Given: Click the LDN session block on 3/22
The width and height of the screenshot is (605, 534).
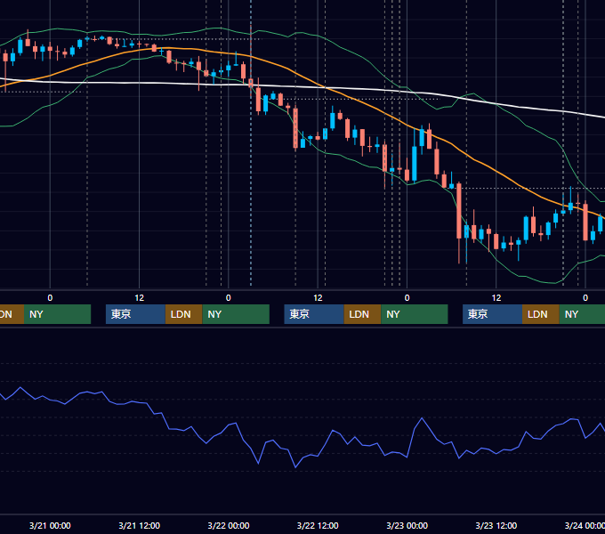Looking at the screenshot, I should tap(363, 314).
